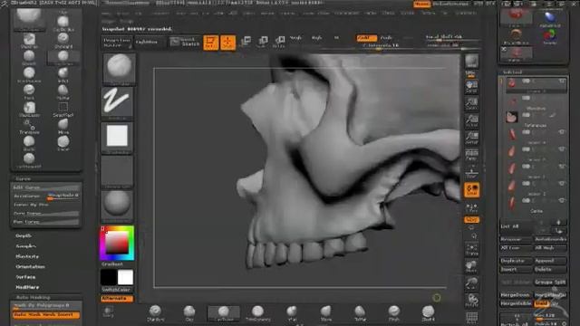
Task: Expand the Modifiers section
Action: 27,287
